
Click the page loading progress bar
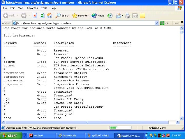121,128
